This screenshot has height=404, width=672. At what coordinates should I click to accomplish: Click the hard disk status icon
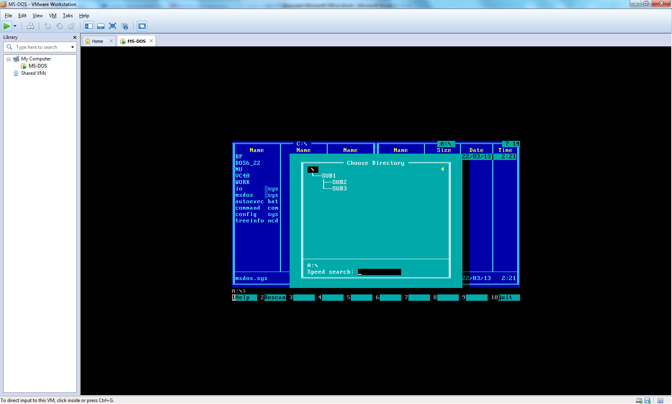point(639,400)
